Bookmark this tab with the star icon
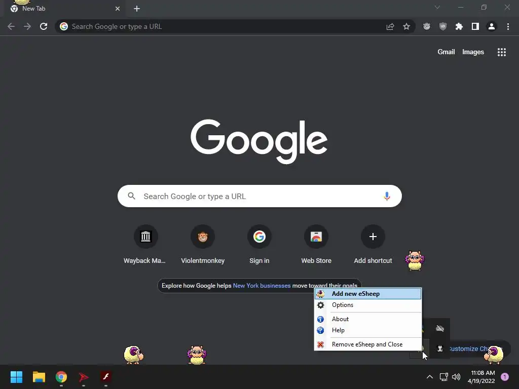Image resolution: width=519 pixels, height=389 pixels. [406, 26]
